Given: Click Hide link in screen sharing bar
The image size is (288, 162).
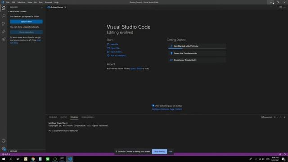Looking at the screenshot, I should click(171, 152).
